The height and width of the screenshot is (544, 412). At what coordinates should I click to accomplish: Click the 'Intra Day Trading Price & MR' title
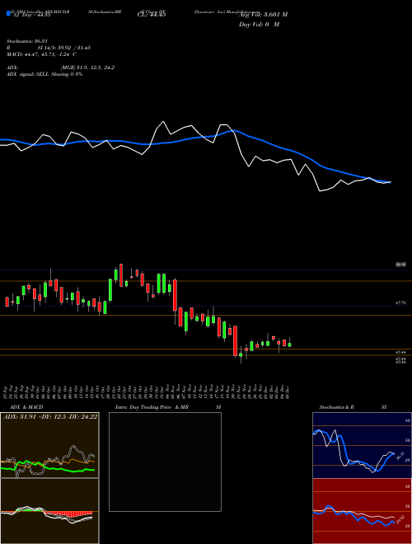coord(152,407)
